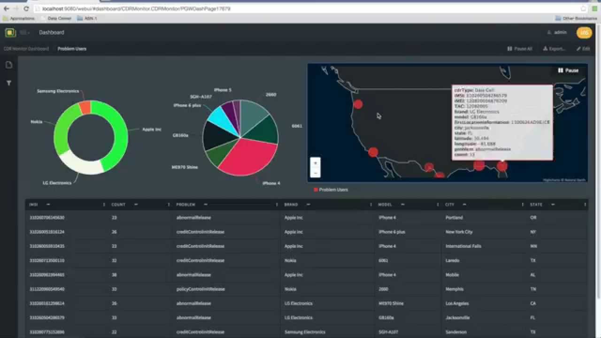Open the PROBLEM column options dots
This screenshot has height=338, width=601.
click(x=277, y=205)
